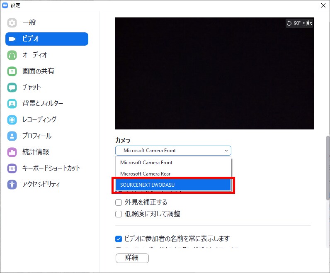Select SOURCENEXT EWODASU camera option
330x273 pixels.
click(173, 185)
